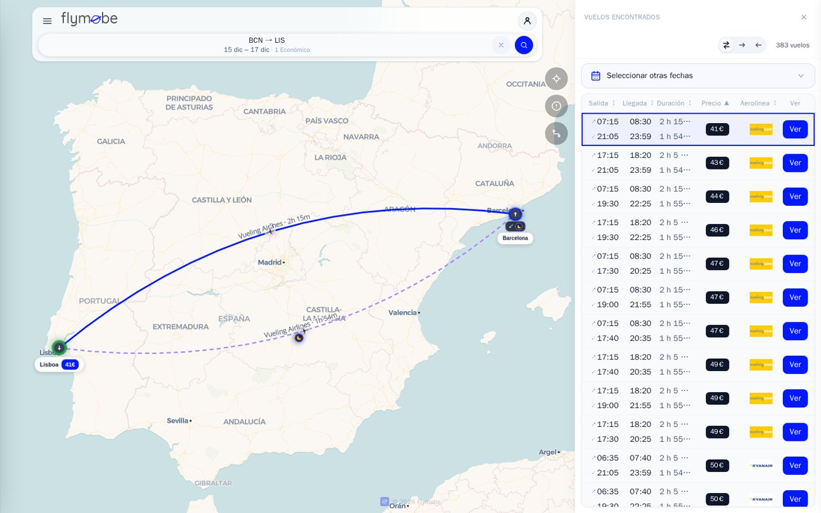The height and width of the screenshot is (513, 821).
Task: Click the 43 € price badge
Action: pyautogui.click(x=717, y=162)
